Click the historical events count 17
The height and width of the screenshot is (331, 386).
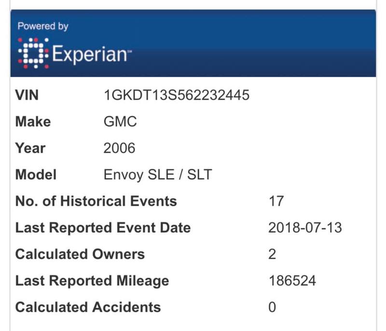click(x=276, y=201)
